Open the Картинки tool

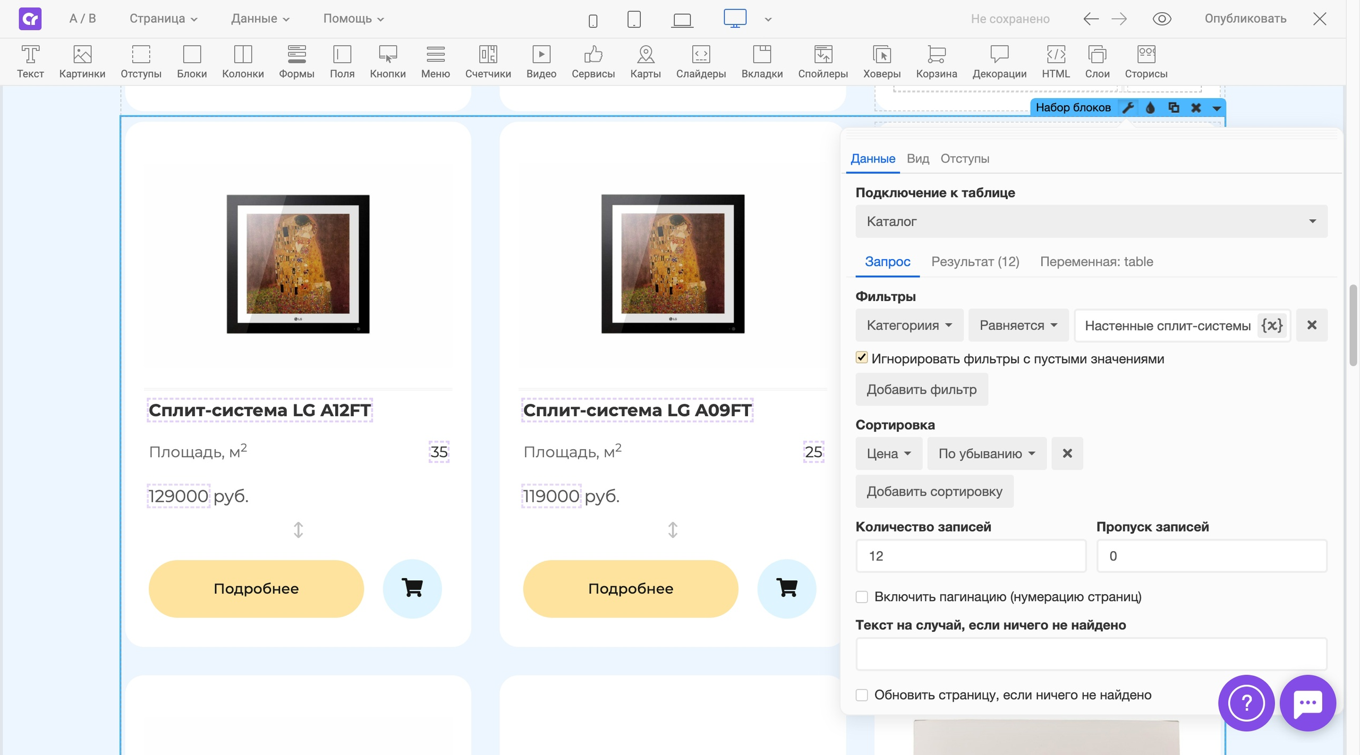click(x=82, y=62)
